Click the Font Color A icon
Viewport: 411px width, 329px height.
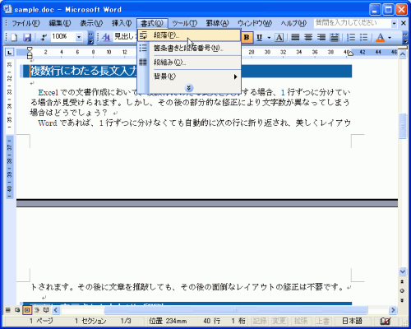coord(381,37)
